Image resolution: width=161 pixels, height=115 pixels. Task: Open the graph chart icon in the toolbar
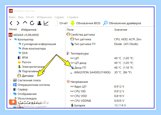(x=46, y=23)
